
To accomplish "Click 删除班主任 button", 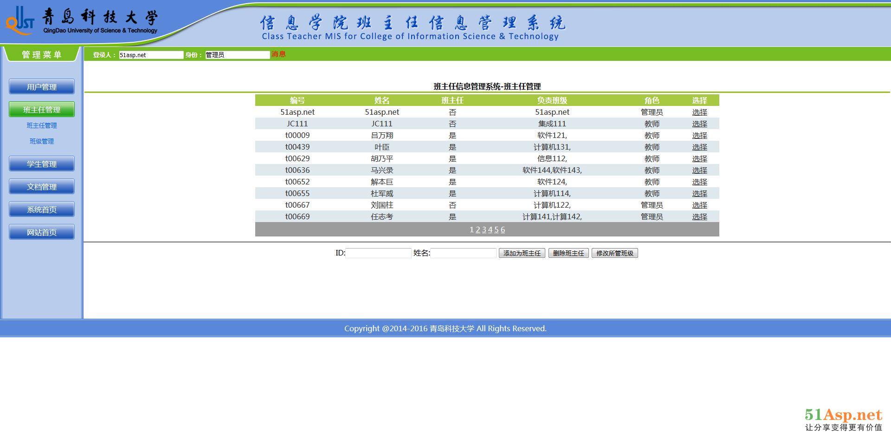I will click(x=568, y=253).
